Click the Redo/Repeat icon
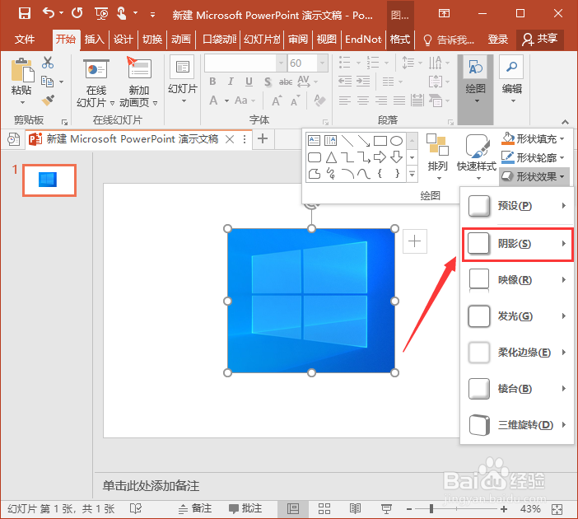Viewport: 578px width, 519px height. (x=77, y=13)
